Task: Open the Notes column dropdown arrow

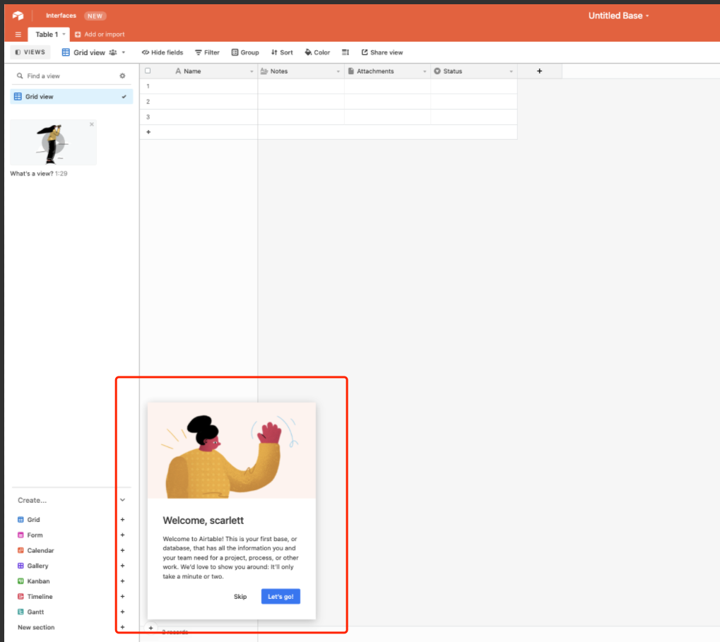Action: 338,71
